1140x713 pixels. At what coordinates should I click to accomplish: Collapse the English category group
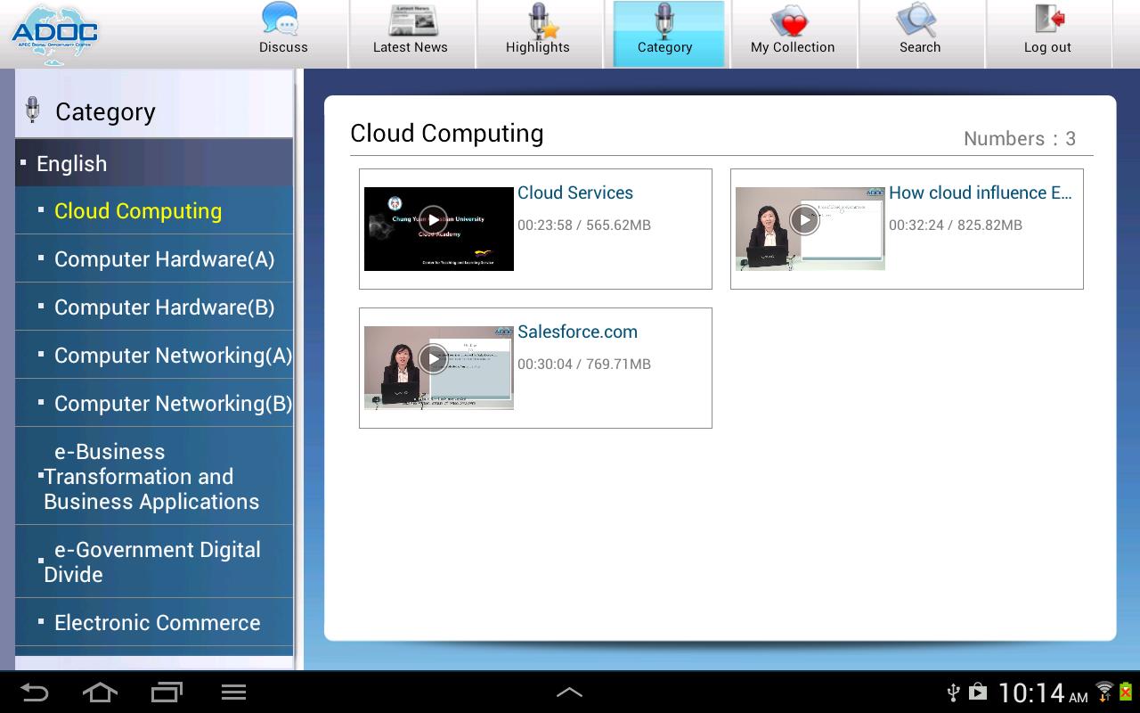tap(154, 163)
